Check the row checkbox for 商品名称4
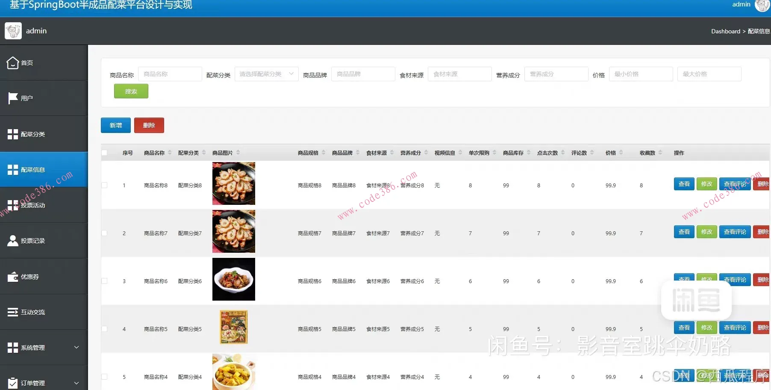This screenshot has height=390, width=771. tap(104, 377)
